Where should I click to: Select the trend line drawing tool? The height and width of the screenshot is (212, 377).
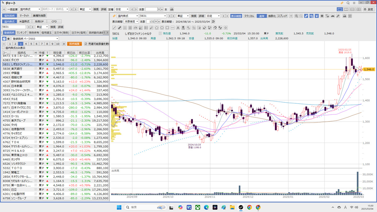pyautogui.click(x=115, y=27)
